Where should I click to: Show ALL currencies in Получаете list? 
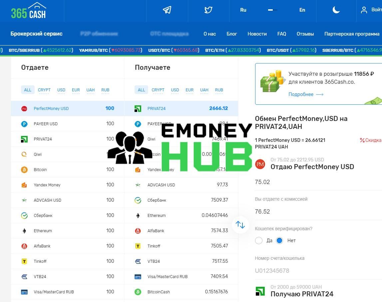pyautogui.click(x=141, y=90)
